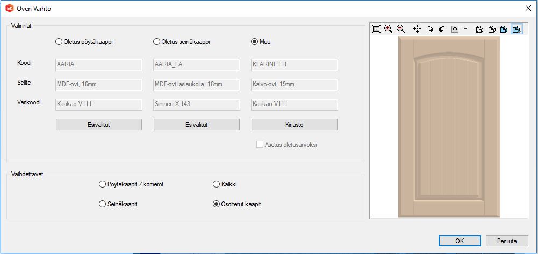
Task: Click the InD application icon in title bar
Action: pos(10,8)
